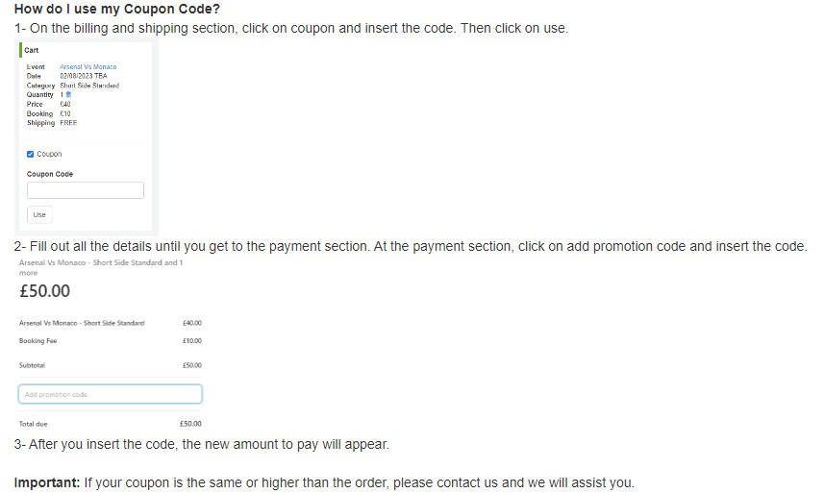This screenshot has height=493, width=824.
Task: Click the Important note in bold
Action: pos(47,482)
